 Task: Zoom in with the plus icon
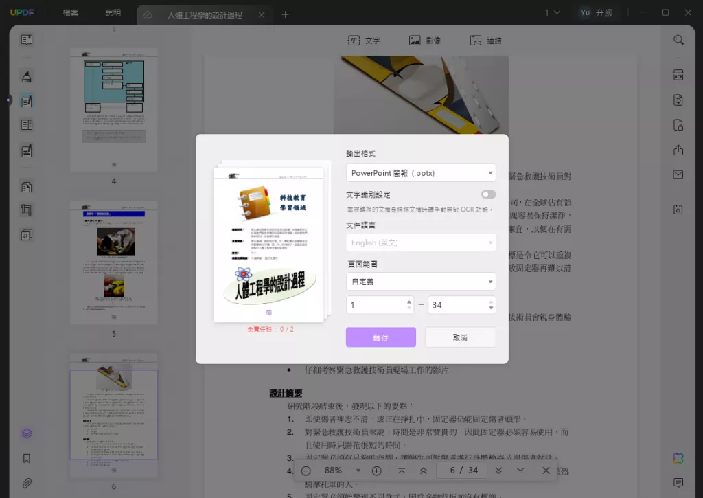click(x=377, y=471)
